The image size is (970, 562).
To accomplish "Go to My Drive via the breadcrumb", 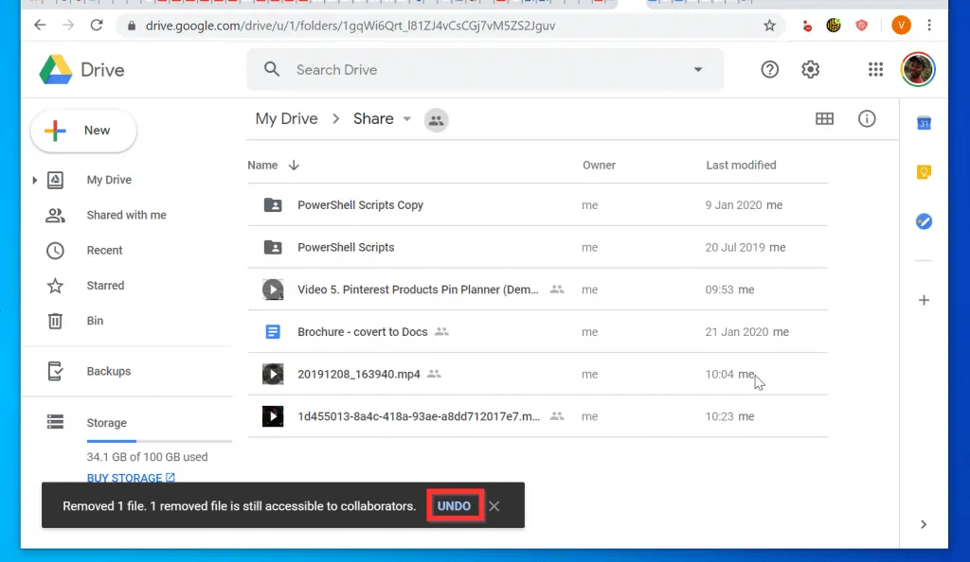I will click(286, 118).
